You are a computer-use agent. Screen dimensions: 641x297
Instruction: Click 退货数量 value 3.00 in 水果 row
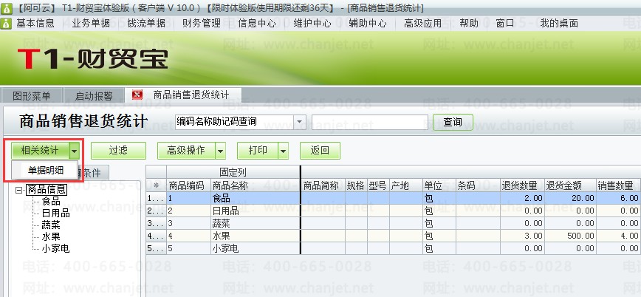point(522,236)
